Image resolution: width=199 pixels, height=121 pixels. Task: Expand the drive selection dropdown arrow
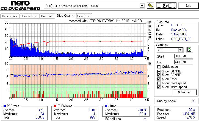pyautogui.click(x=142, y=6)
